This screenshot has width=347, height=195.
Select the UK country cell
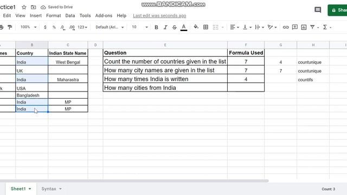pos(32,70)
